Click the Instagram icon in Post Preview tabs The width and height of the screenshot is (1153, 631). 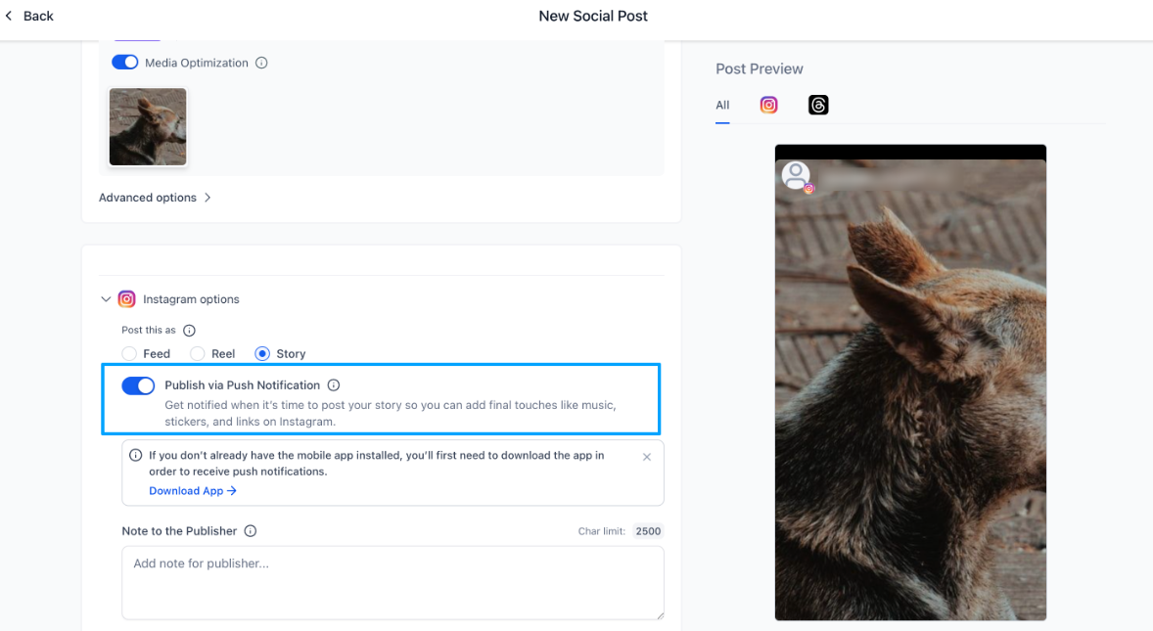[x=769, y=105]
